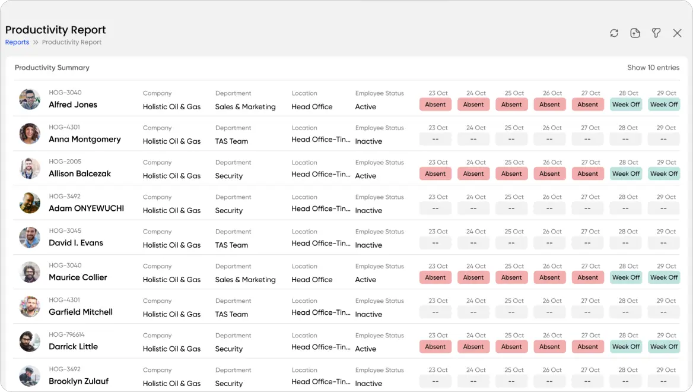Open David I. Evans employee name
Image resolution: width=693 pixels, height=392 pixels.
point(76,243)
